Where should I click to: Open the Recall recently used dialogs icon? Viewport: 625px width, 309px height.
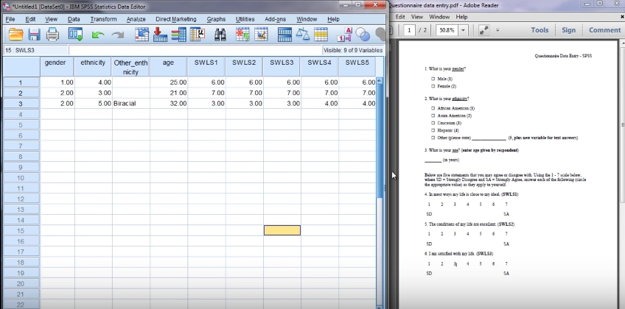click(76, 35)
